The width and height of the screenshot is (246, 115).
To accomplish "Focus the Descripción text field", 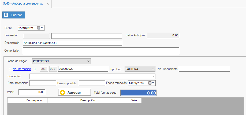I will [72, 43].
